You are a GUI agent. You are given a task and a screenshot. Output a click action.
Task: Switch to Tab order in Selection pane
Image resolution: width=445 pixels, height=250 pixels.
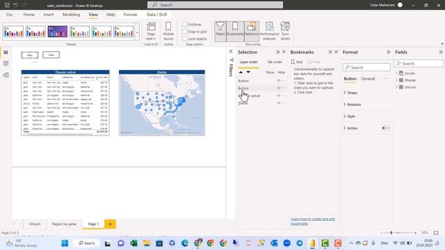click(x=275, y=62)
